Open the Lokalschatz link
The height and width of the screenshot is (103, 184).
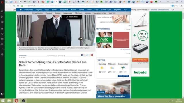pyautogui.click(x=68, y=13)
